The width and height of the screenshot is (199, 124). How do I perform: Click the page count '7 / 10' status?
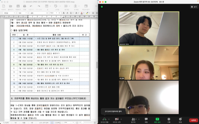point(6,123)
